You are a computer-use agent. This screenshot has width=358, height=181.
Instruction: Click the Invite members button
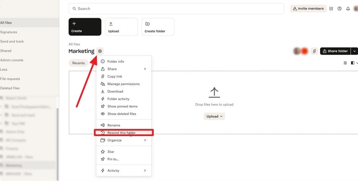click(308, 8)
